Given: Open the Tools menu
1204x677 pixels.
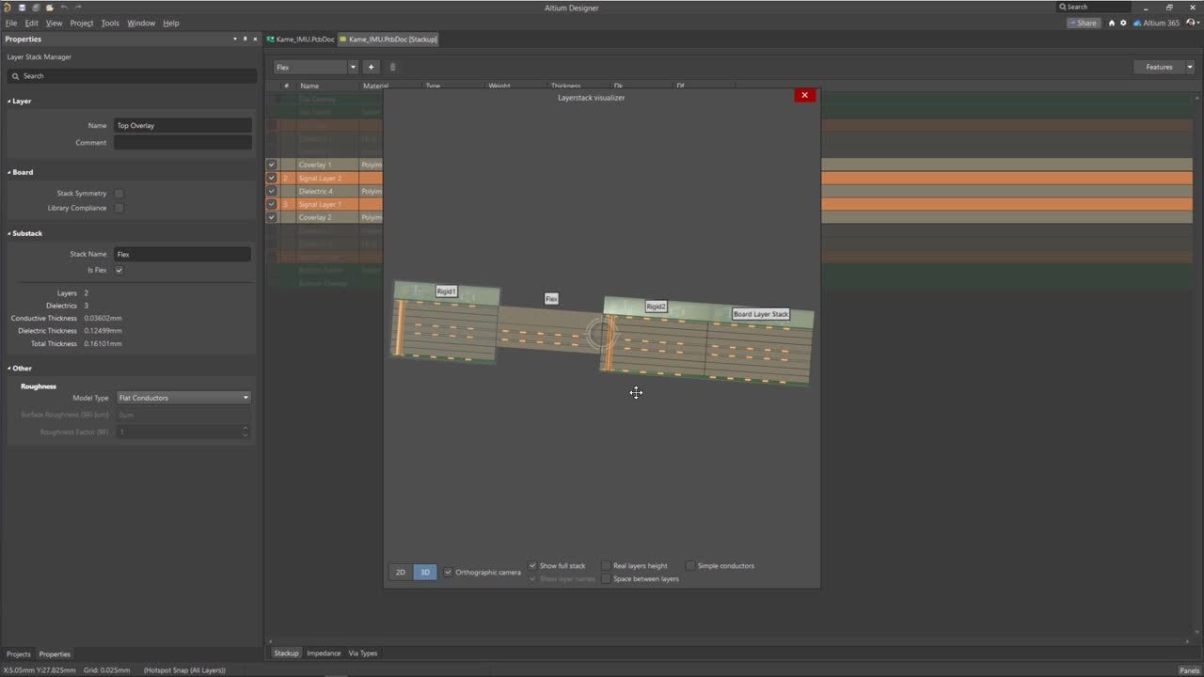Looking at the screenshot, I should (x=110, y=23).
